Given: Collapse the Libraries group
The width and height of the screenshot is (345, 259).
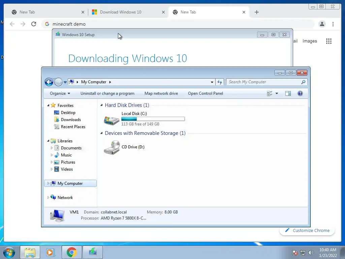Looking at the screenshot, I should [x=48, y=141].
